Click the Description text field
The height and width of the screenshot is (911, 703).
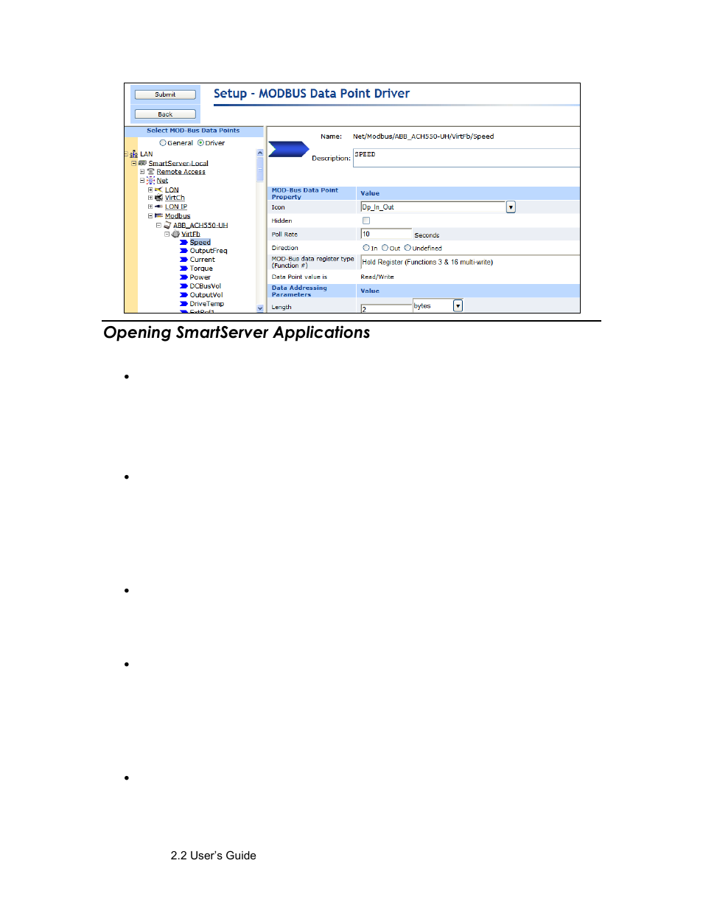(466, 158)
